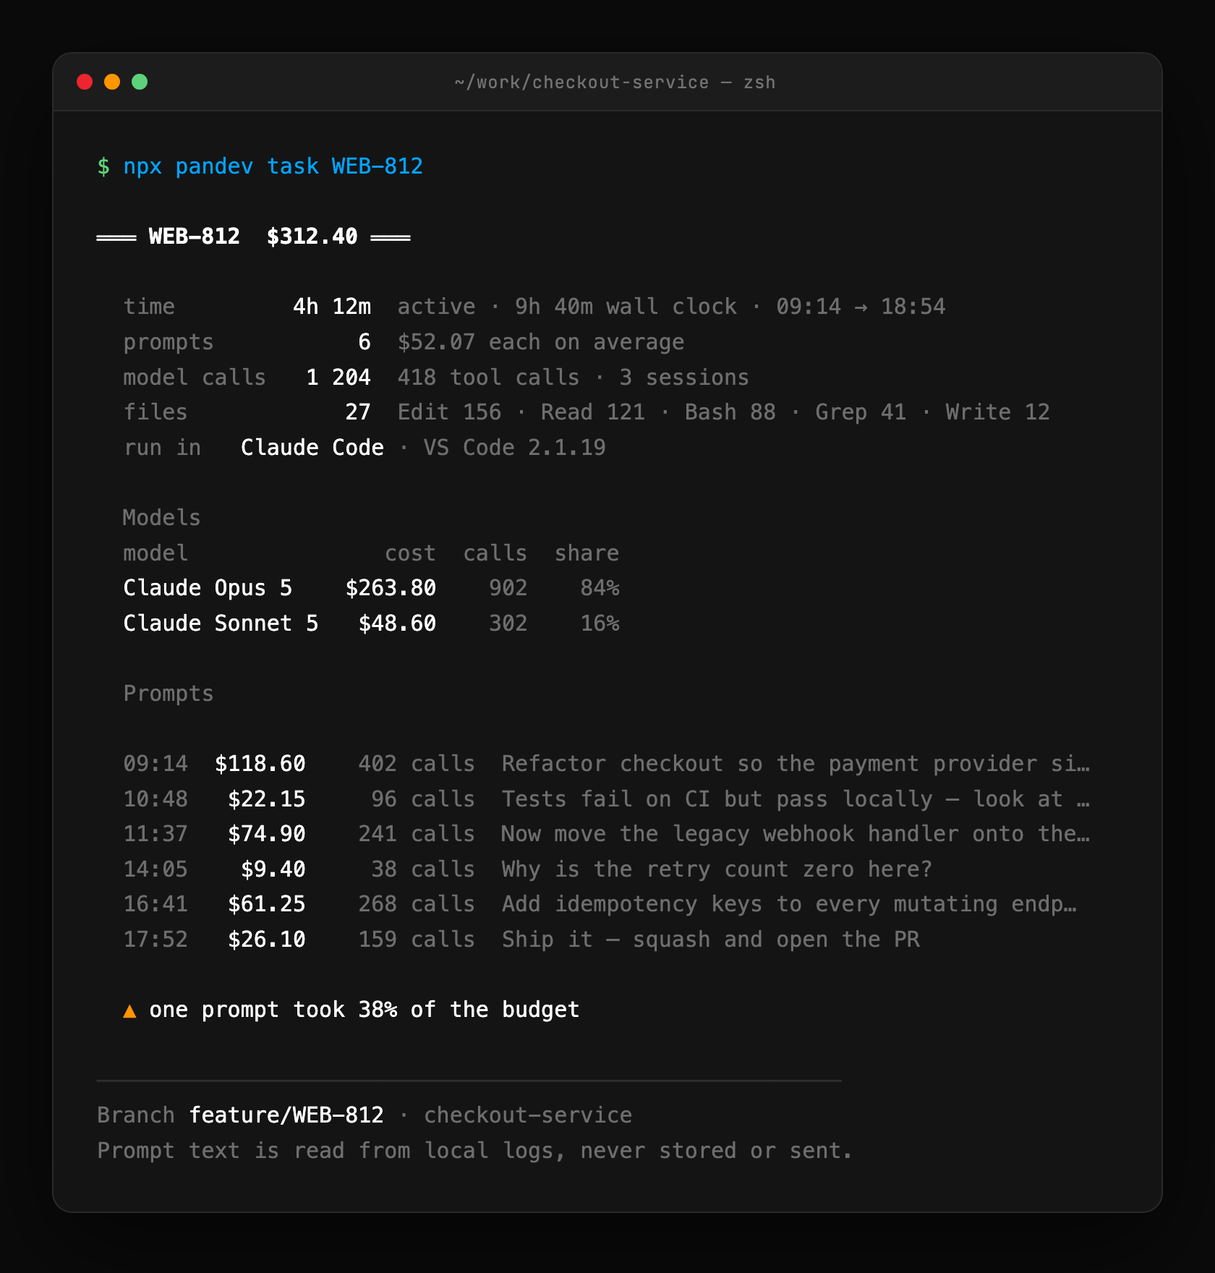
Task: Click 'Grep 41' tool stat
Action: [861, 412]
